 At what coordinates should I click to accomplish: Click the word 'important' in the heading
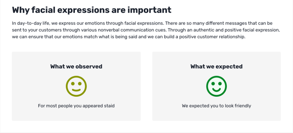point(149,10)
